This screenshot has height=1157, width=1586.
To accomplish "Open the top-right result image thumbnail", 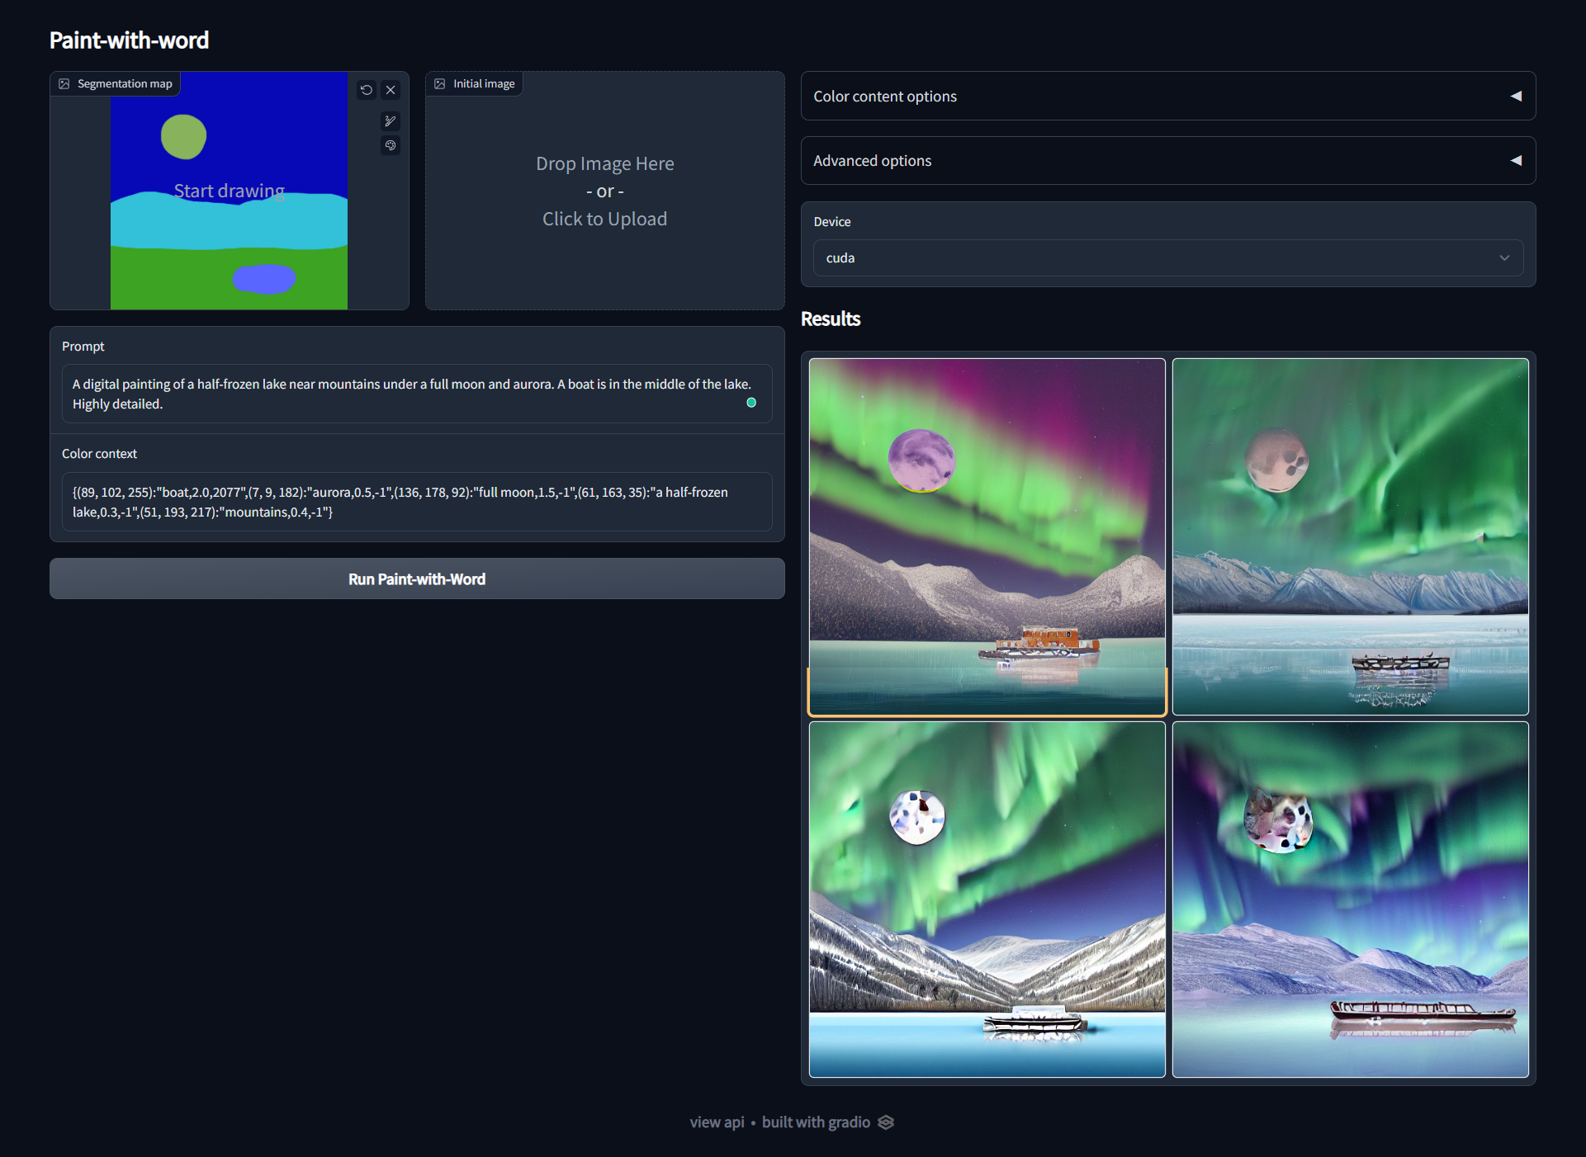I will click(x=1350, y=536).
